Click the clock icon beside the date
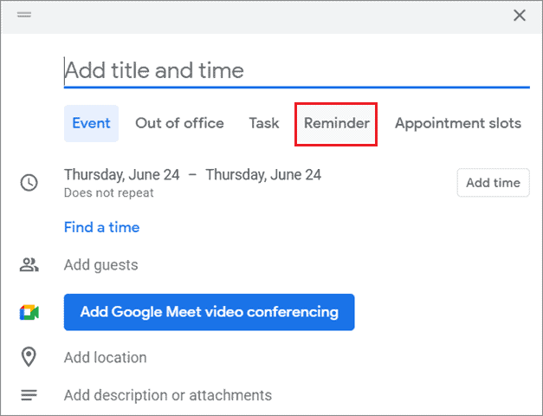The image size is (543, 416). pyautogui.click(x=29, y=183)
